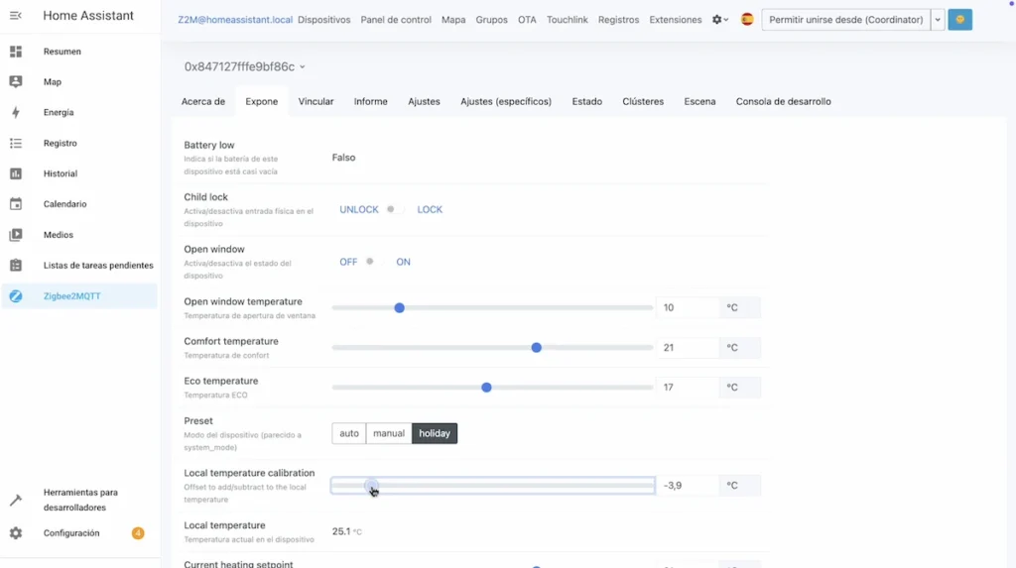
Task: Expand the device name 0x847127fffe9bf86c dropdown
Action: point(244,66)
